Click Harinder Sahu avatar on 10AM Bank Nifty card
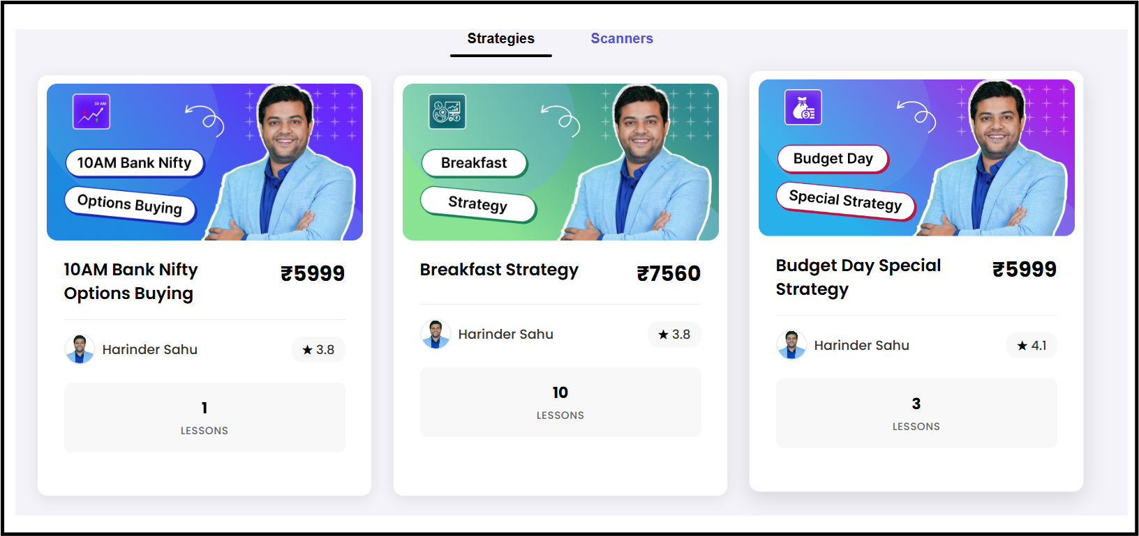The image size is (1139, 536). pos(80,349)
